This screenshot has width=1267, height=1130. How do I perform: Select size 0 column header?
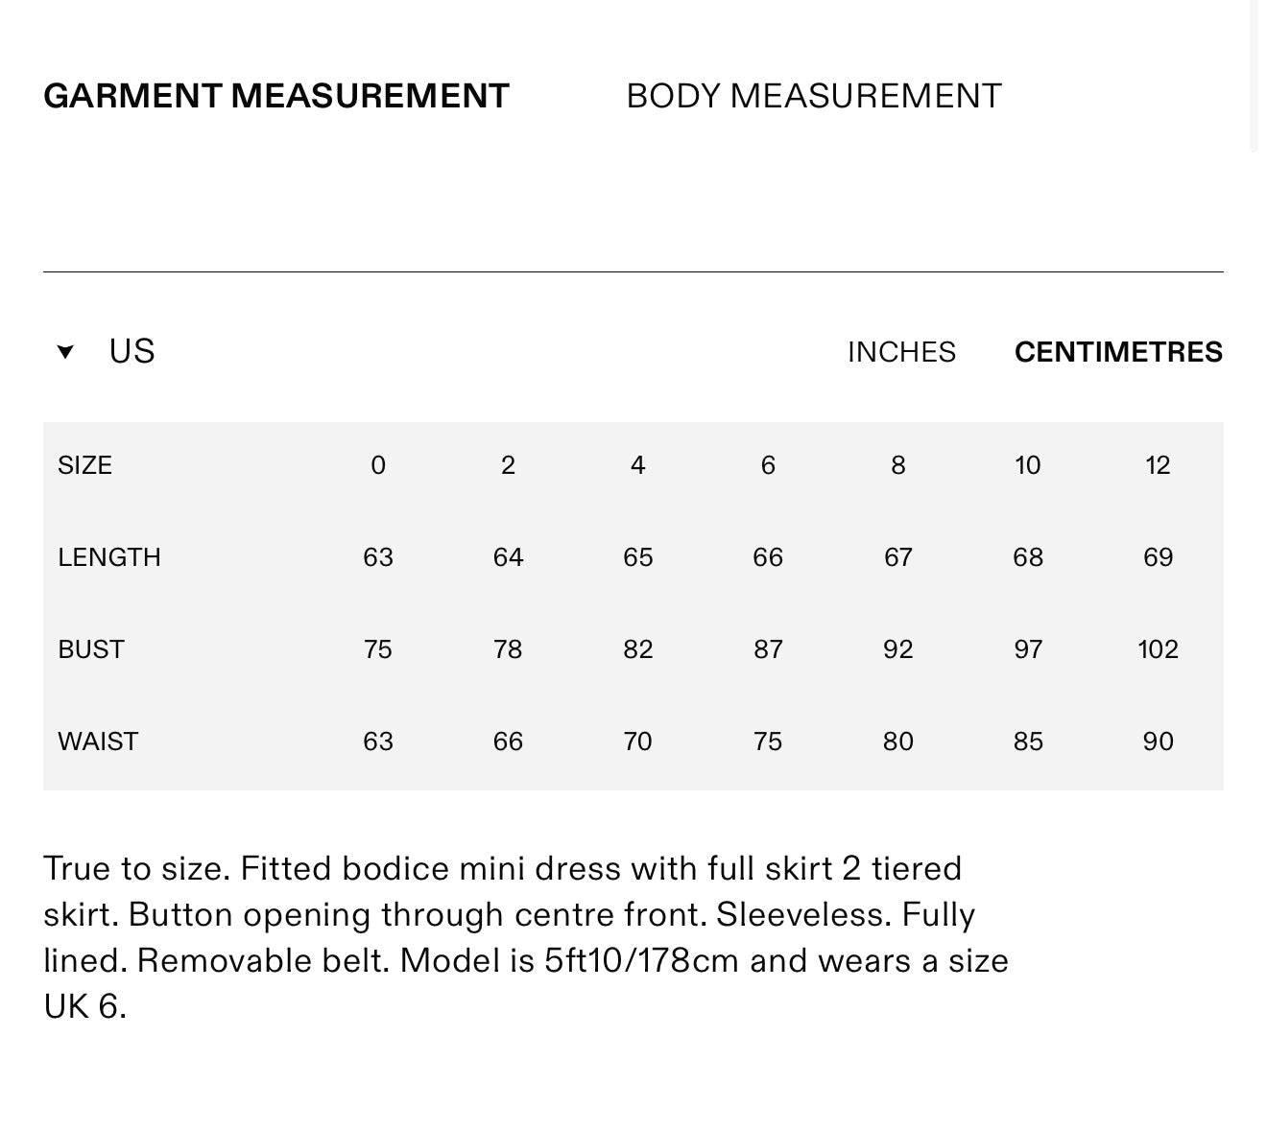(378, 465)
